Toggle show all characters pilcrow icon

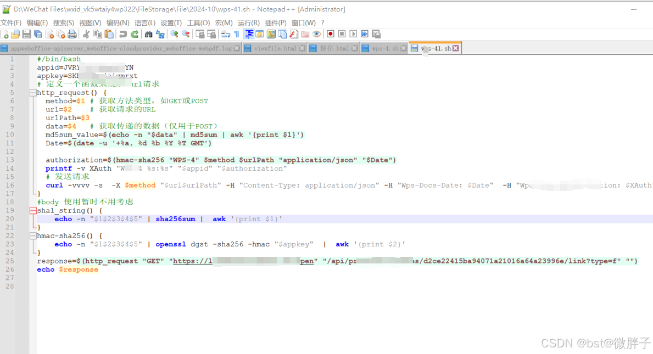point(237,34)
